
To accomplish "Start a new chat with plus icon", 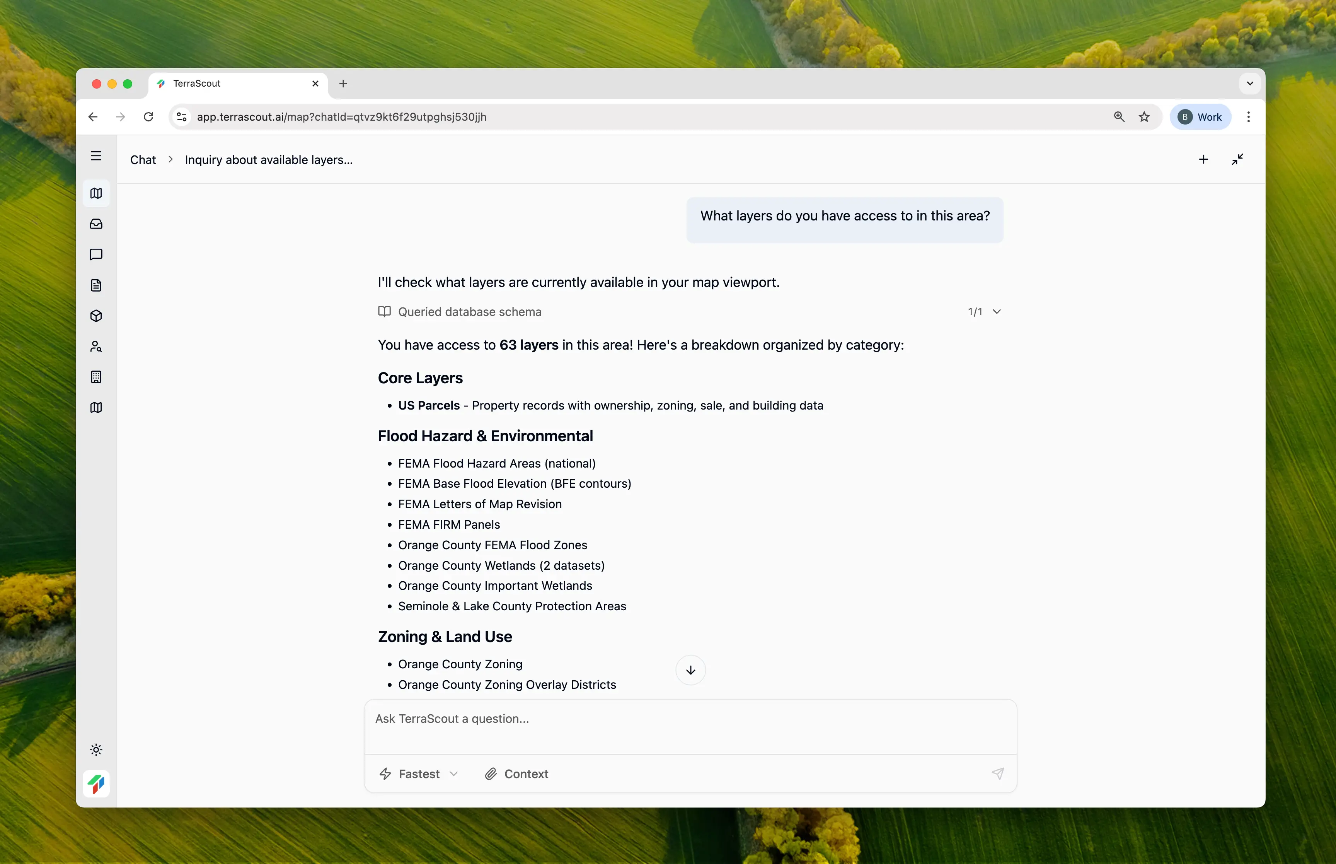I will 1203,159.
